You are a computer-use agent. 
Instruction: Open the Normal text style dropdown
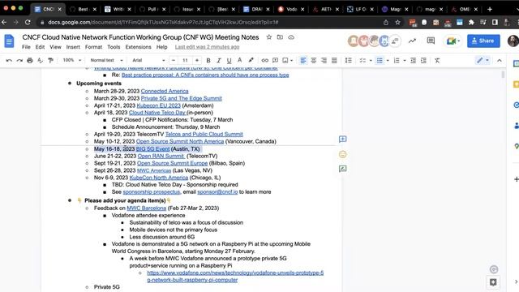point(106,60)
